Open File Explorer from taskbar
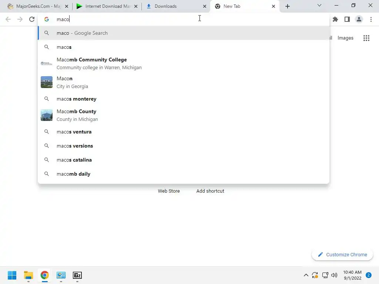Image resolution: width=379 pixels, height=284 pixels. pos(28,275)
